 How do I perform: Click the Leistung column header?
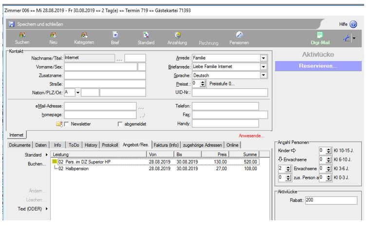pos(99,155)
